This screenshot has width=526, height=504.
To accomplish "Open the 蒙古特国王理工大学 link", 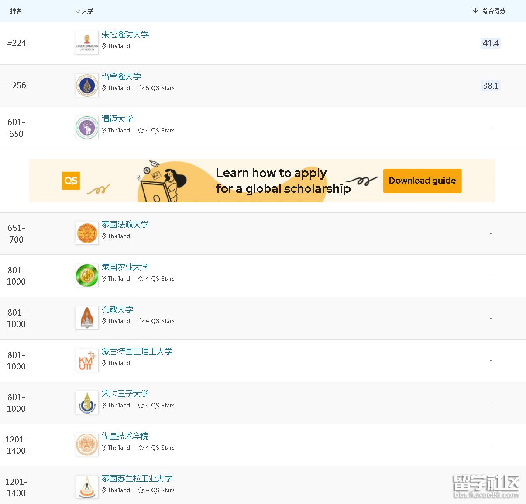I will point(137,351).
